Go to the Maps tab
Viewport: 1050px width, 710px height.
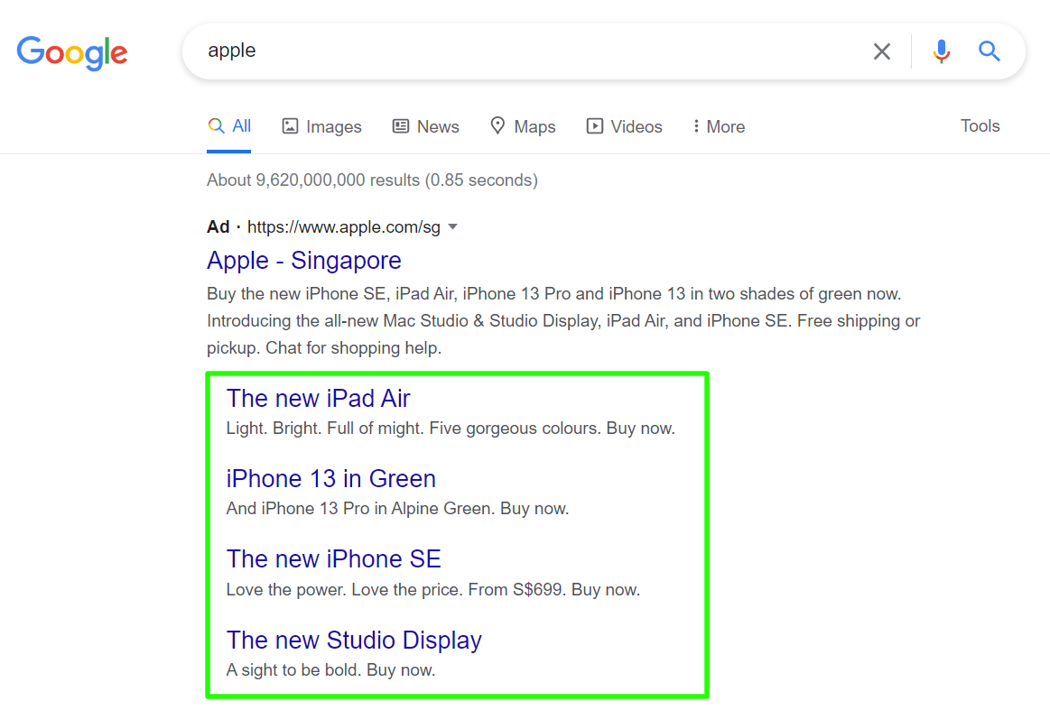523,126
